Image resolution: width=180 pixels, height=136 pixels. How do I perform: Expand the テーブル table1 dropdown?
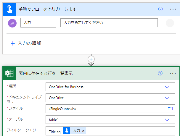167,120
